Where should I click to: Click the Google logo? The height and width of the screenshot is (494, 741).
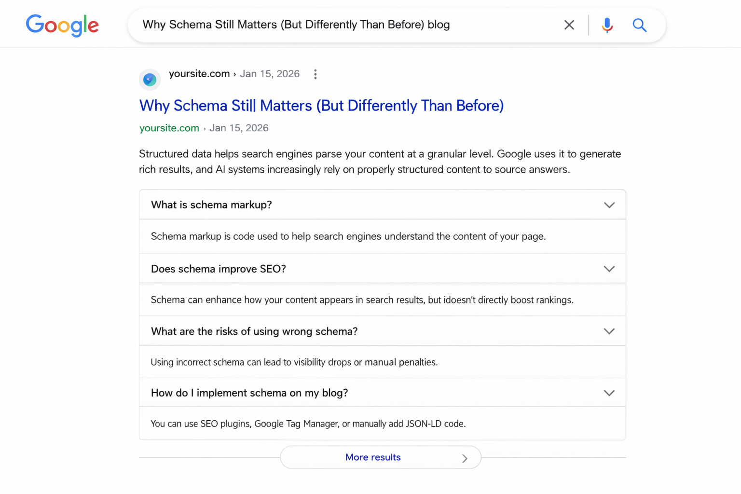click(x=62, y=25)
